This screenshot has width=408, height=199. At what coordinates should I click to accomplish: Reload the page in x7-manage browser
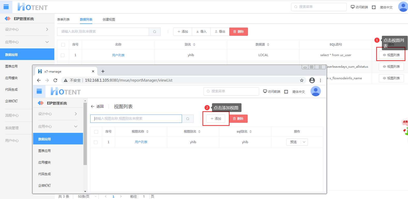click(x=55, y=80)
